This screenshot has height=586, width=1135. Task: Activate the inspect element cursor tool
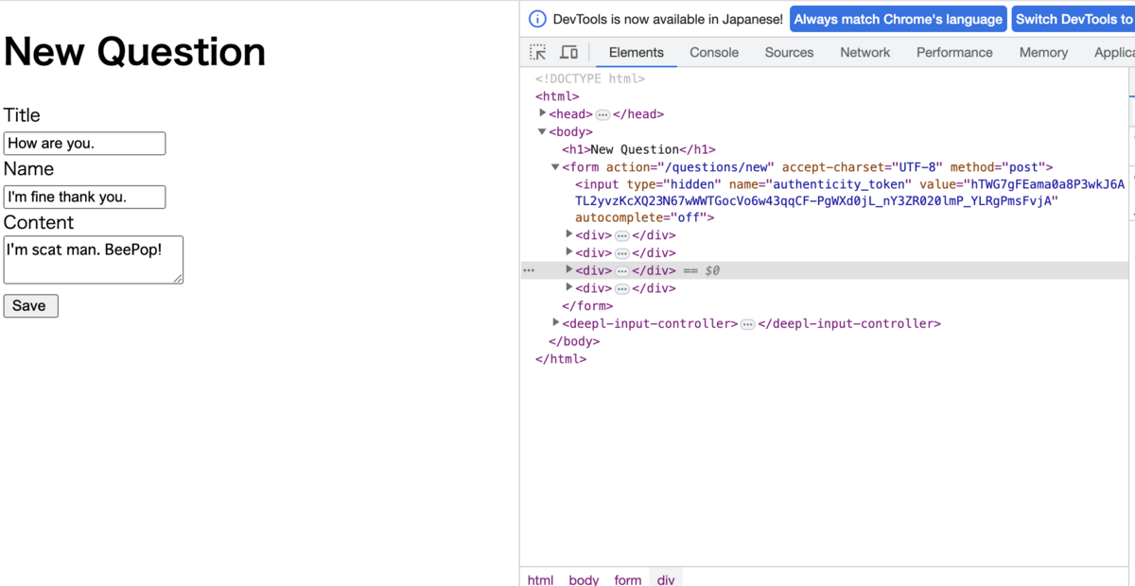pyautogui.click(x=537, y=52)
